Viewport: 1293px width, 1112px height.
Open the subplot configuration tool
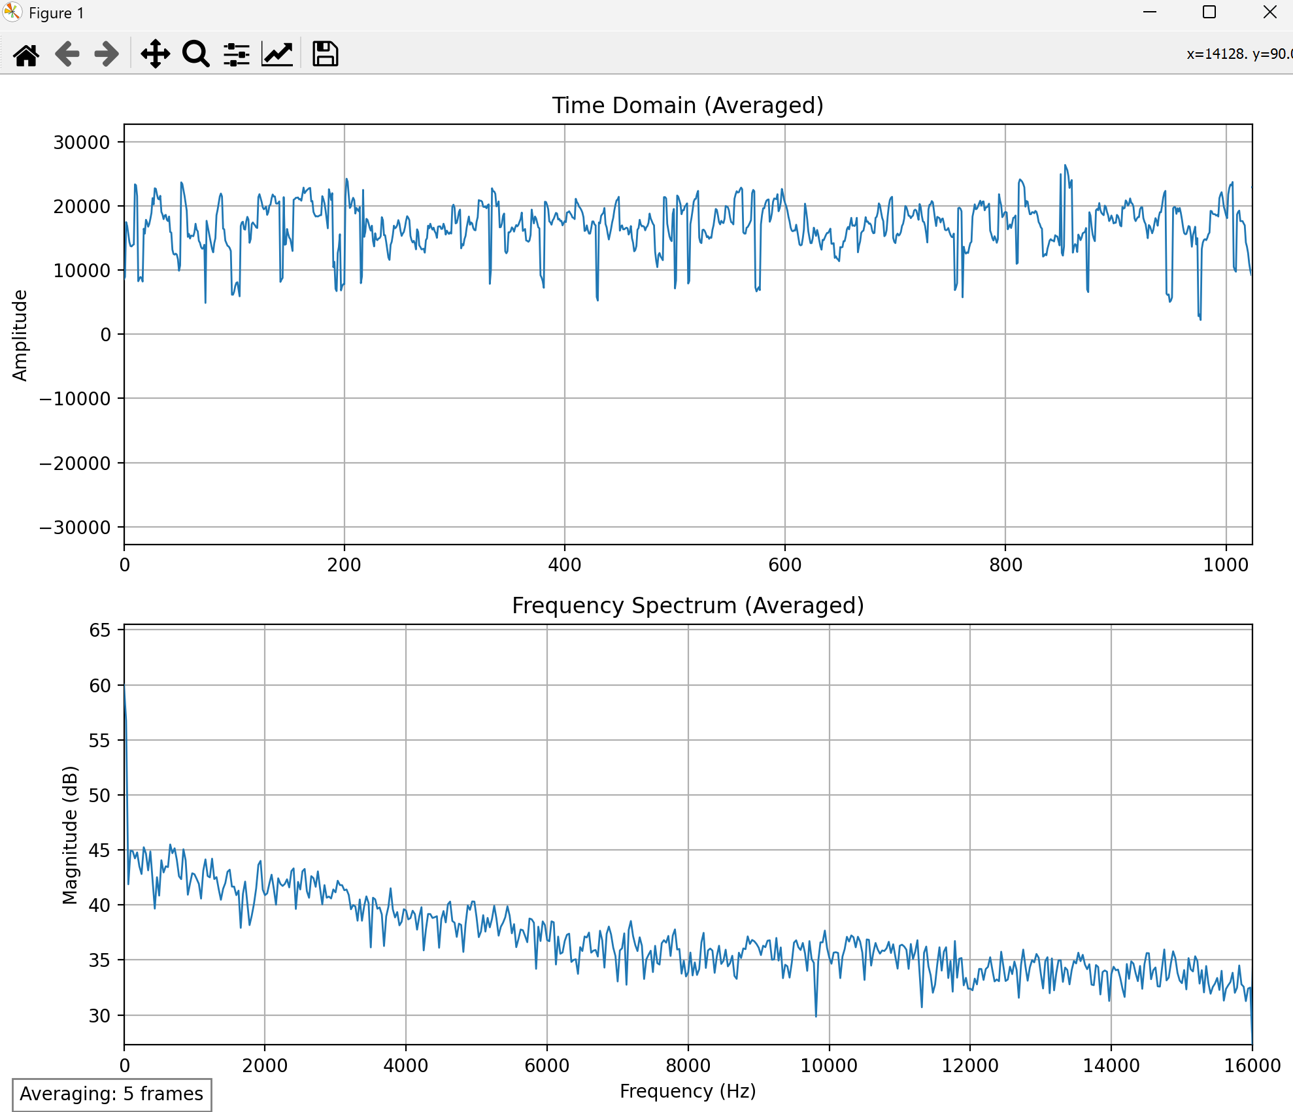click(x=236, y=54)
